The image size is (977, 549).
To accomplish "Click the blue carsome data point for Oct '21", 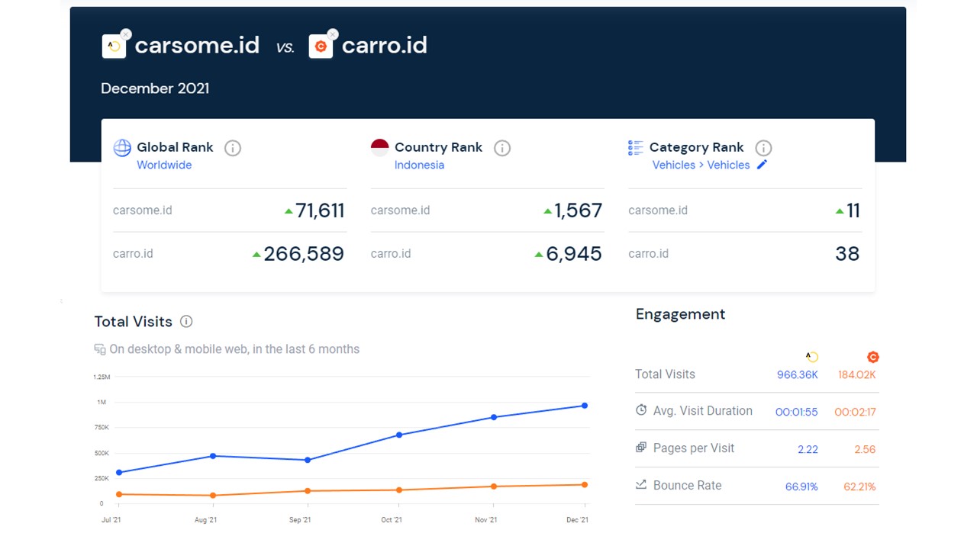I will pyautogui.click(x=399, y=435).
